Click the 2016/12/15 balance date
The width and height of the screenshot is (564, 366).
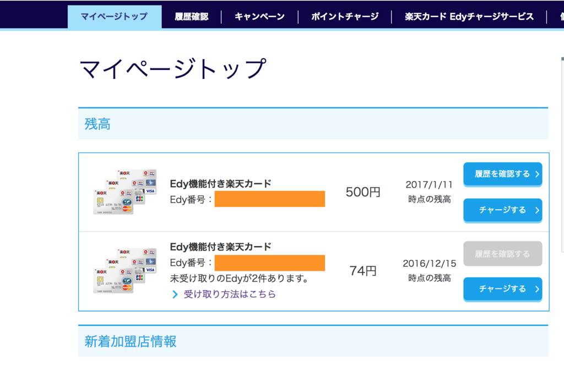[429, 264]
